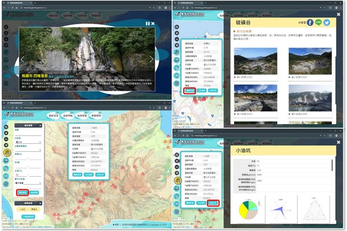Viewport: 347px width, 231px height.
Task: Share 硫磺谷 on Twitter
Action: point(327,23)
